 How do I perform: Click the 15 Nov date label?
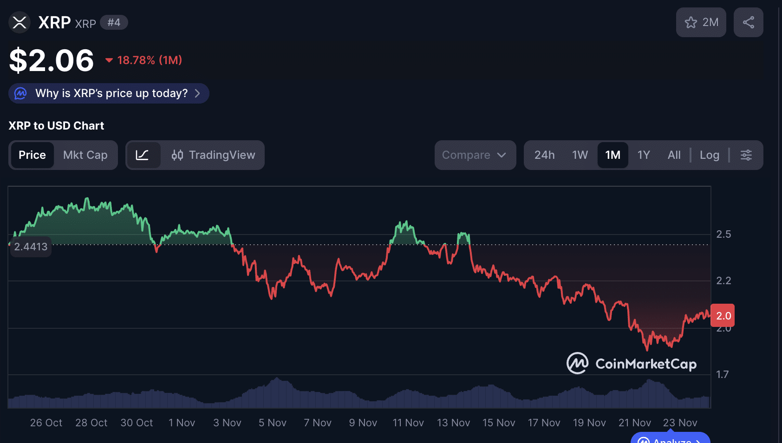pyautogui.click(x=499, y=423)
